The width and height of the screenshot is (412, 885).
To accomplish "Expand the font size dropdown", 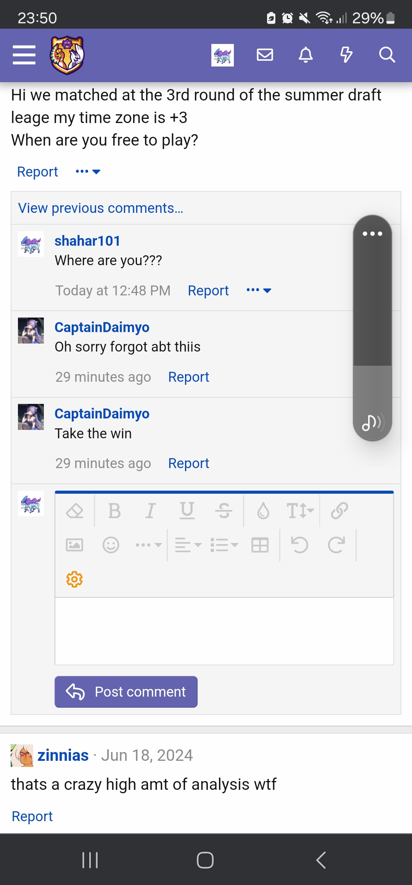I will [300, 511].
